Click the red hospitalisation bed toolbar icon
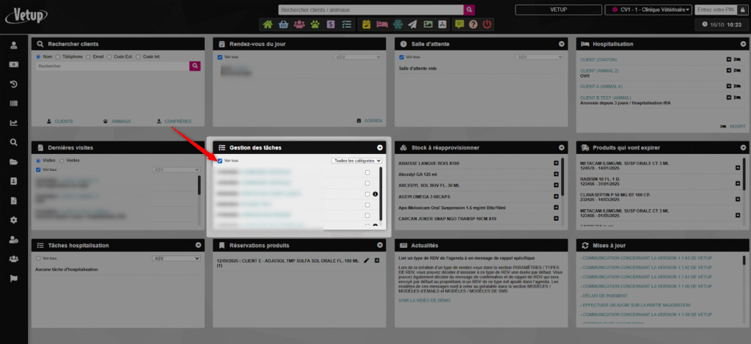 coord(381,24)
